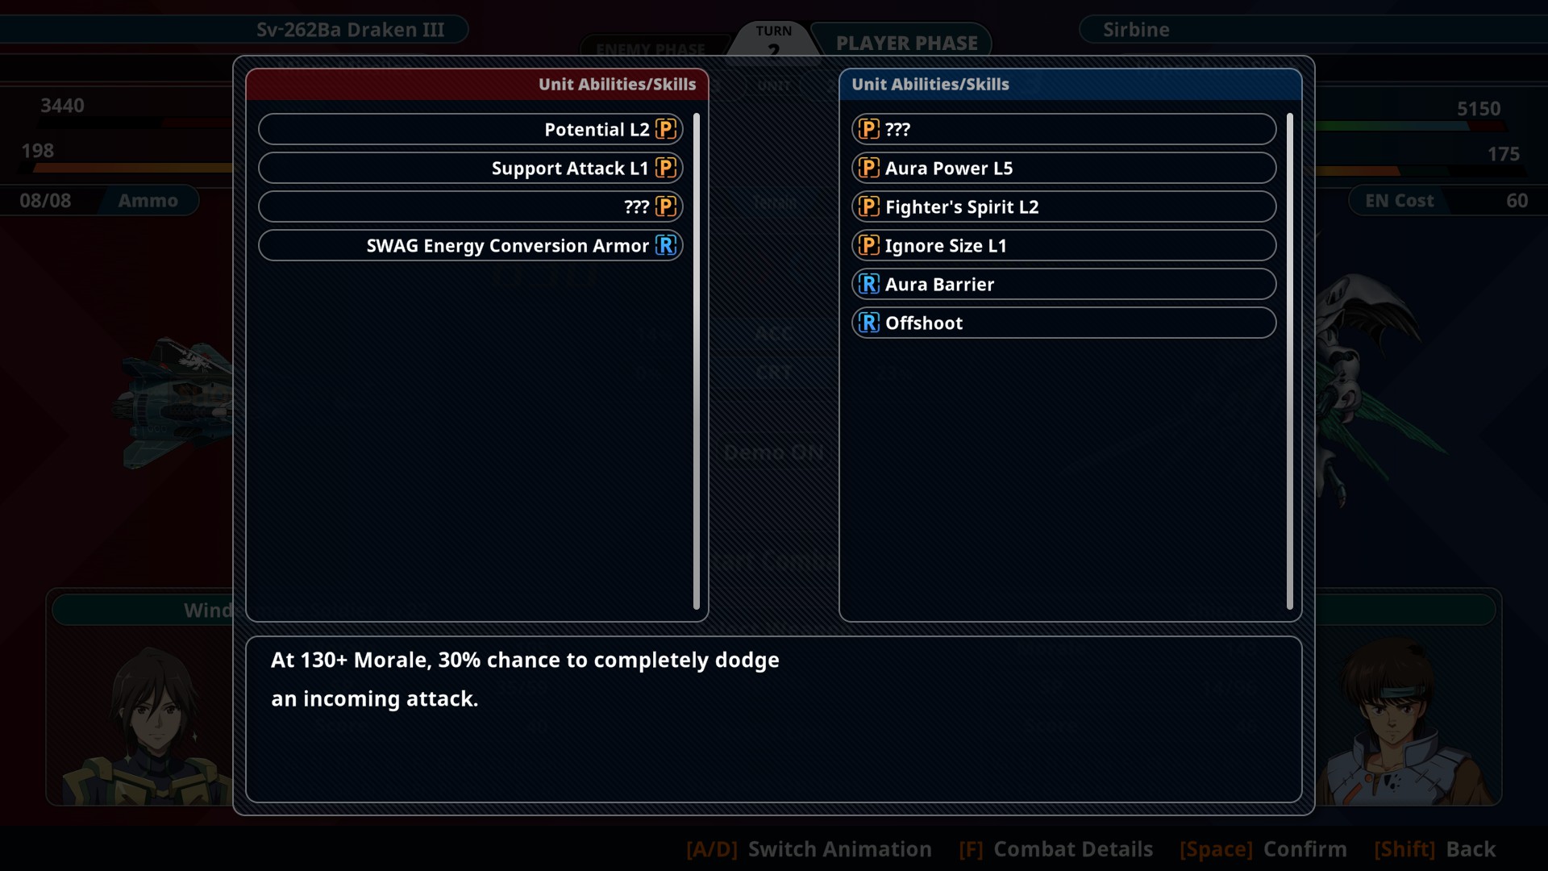Click the R icon beside Offshoot
This screenshot has height=871, width=1548.
[868, 323]
